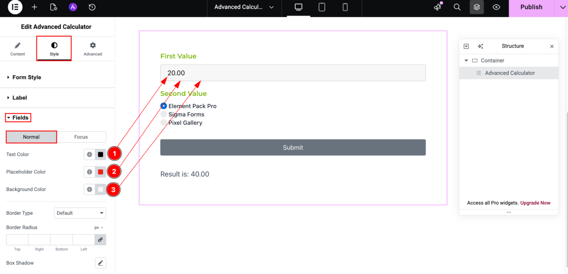Screen dimensions: 568x274
Task: Toggle the Structure layers icon
Action: [x=476, y=7]
